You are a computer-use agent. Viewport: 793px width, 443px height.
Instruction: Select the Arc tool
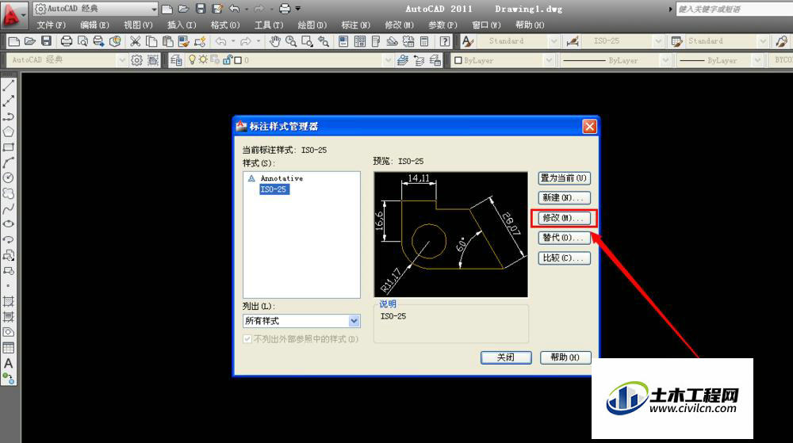8,162
